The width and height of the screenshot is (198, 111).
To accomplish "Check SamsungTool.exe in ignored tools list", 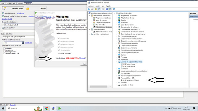I will coord(4,52).
